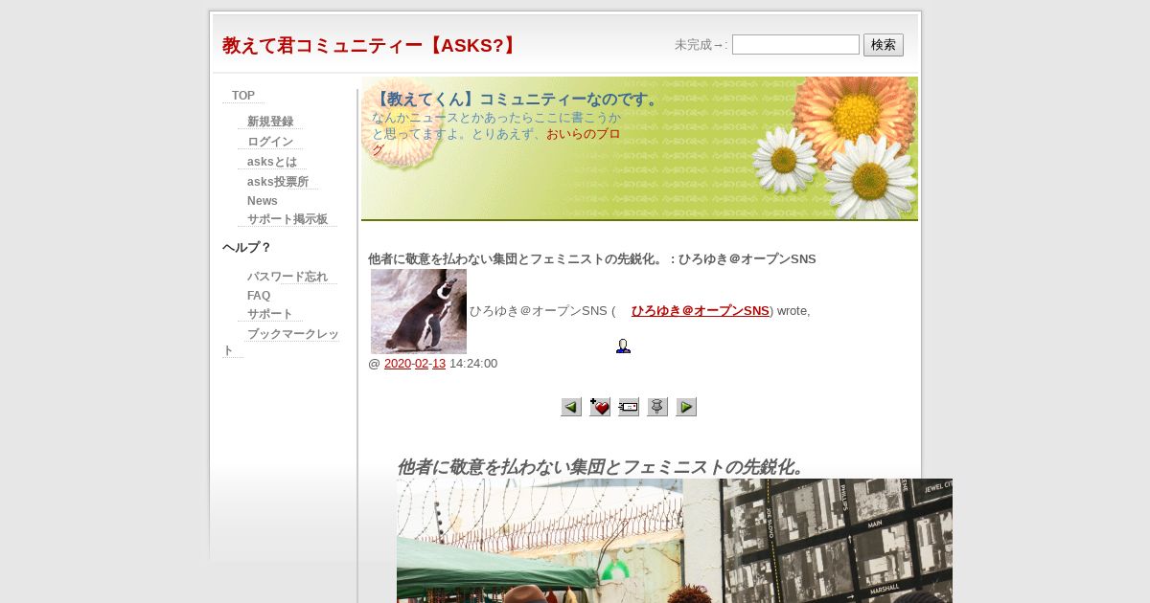Go to the previous post with the left arrow icon
The height and width of the screenshot is (603, 1150).
pyautogui.click(x=571, y=407)
